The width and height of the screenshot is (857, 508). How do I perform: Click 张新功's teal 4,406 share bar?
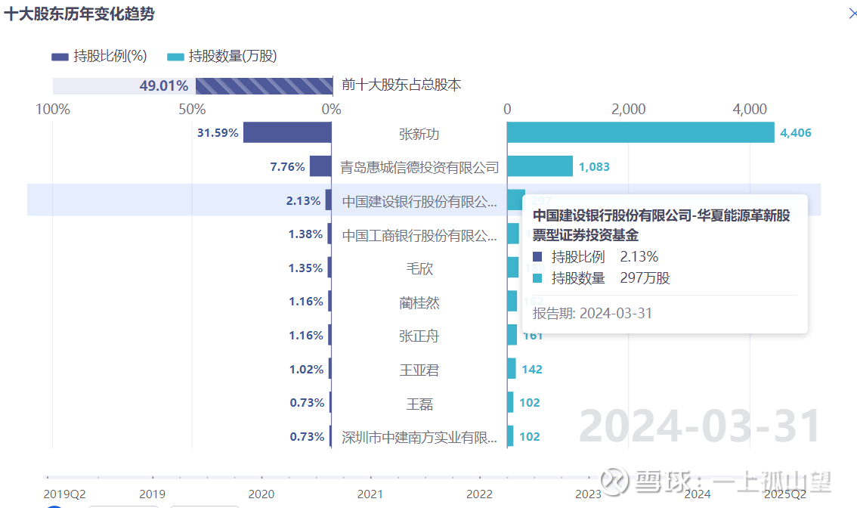tap(641, 132)
